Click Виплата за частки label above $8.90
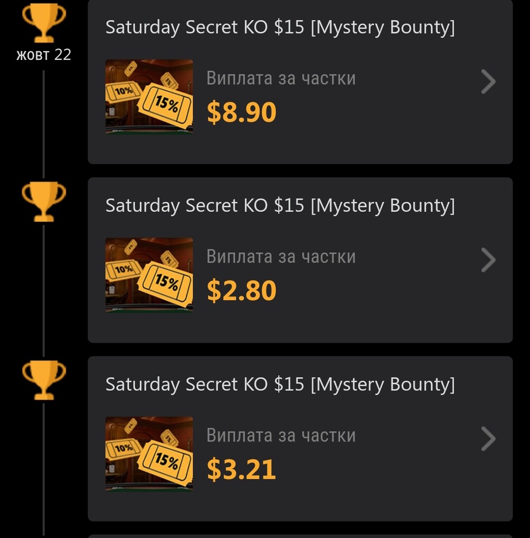 (281, 78)
